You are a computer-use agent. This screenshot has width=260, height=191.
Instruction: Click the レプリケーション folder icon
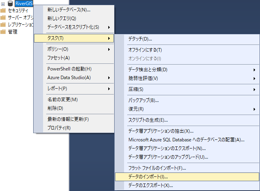(x=3, y=25)
